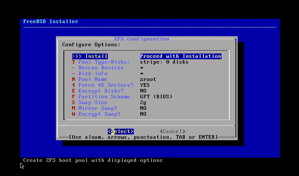
Task: Click the 'stripe: 0 disks' value
Action: tap(164, 62)
